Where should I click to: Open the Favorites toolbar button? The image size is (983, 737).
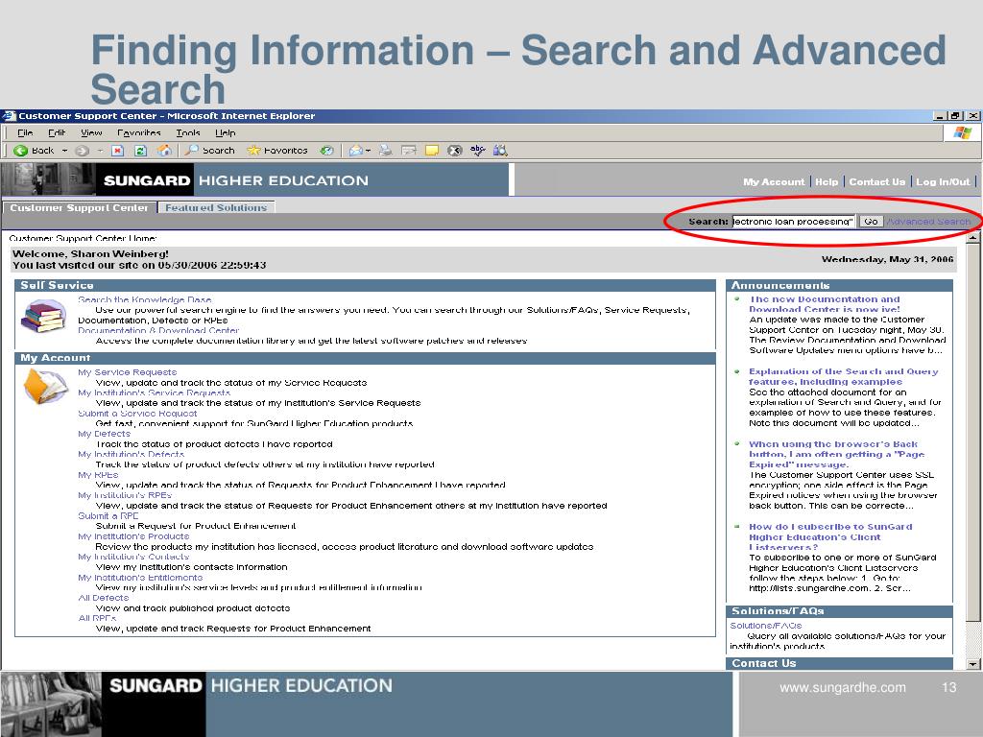tap(277, 151)
